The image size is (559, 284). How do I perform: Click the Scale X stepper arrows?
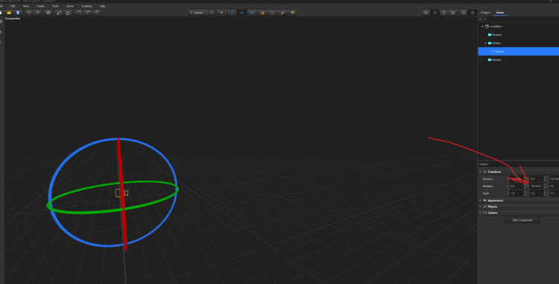point(525,193)
